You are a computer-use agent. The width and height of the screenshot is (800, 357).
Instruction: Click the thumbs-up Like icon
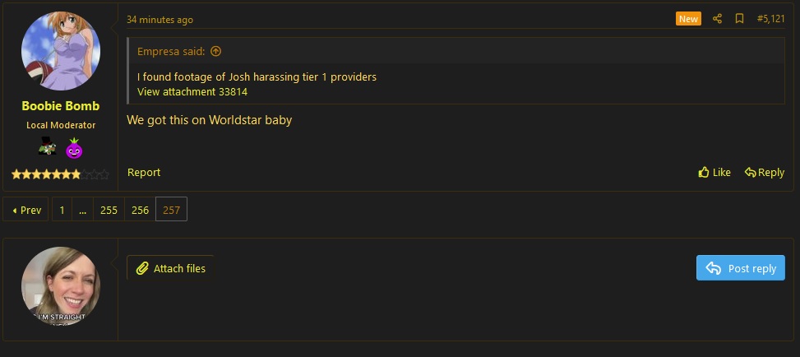(704, 173)
